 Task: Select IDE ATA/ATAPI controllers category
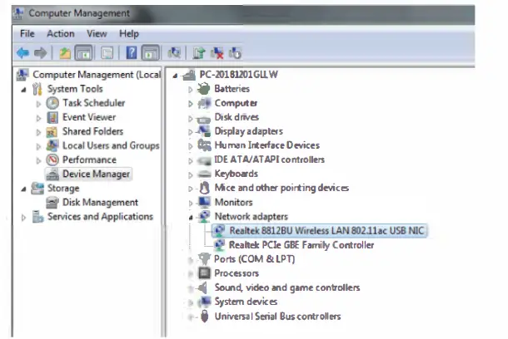coord(270,160)
